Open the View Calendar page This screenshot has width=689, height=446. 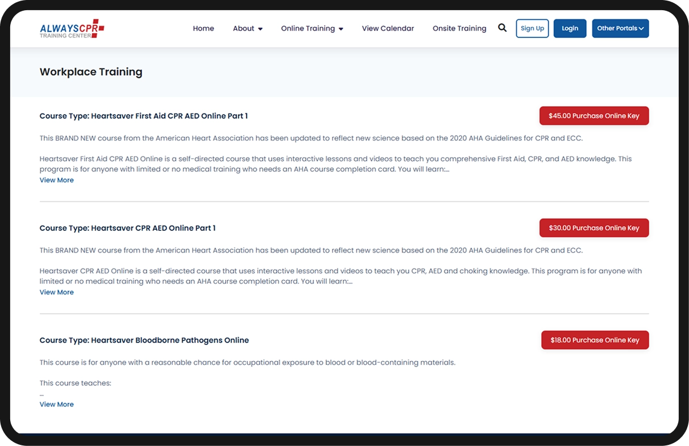pos(388,28)
